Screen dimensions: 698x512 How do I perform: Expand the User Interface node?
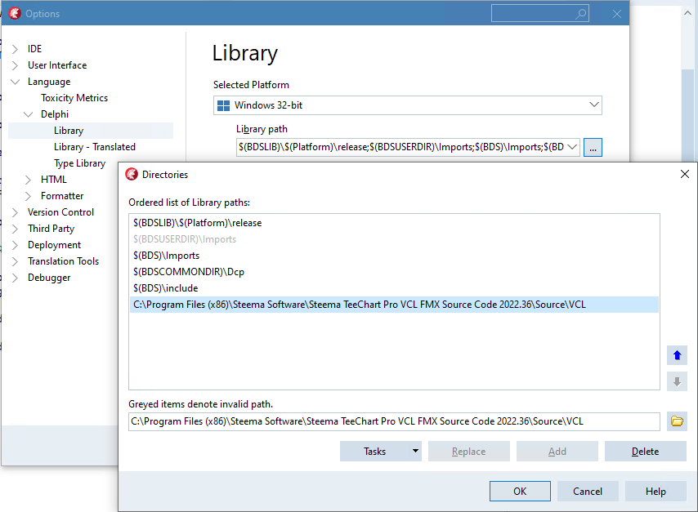point(15,65)
